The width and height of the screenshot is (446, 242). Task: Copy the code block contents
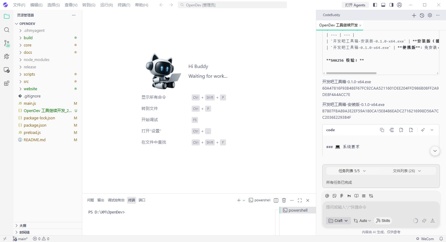click(x=382, y=130)
